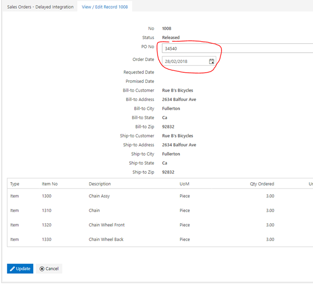
Task: Click the Bill-to Address 2634 Balfour Ave value
Action: pos(179,99)
